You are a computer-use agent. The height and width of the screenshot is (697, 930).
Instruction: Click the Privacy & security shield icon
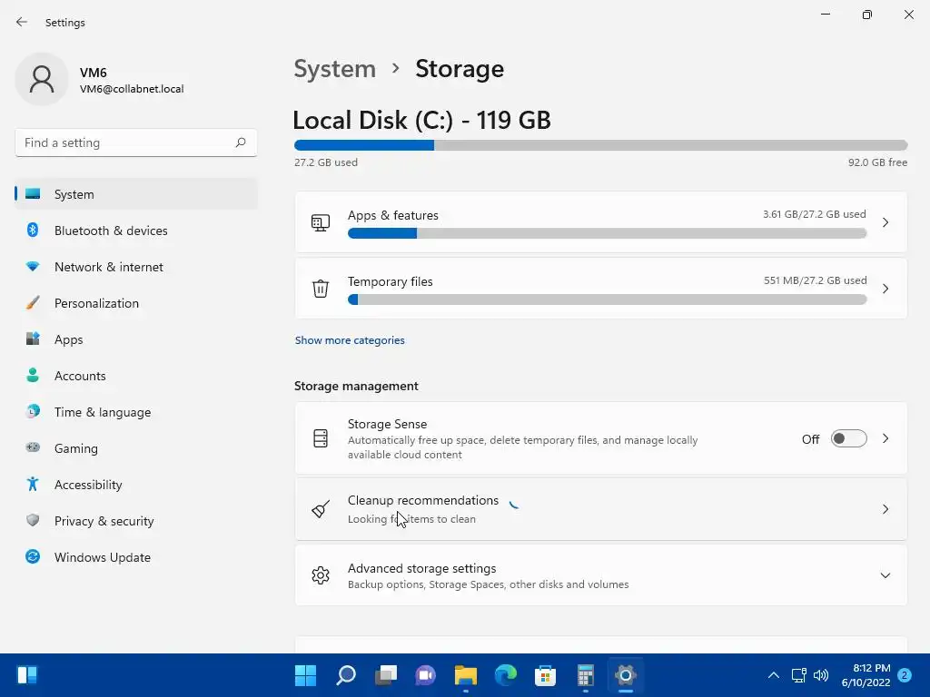pos(33,521)
